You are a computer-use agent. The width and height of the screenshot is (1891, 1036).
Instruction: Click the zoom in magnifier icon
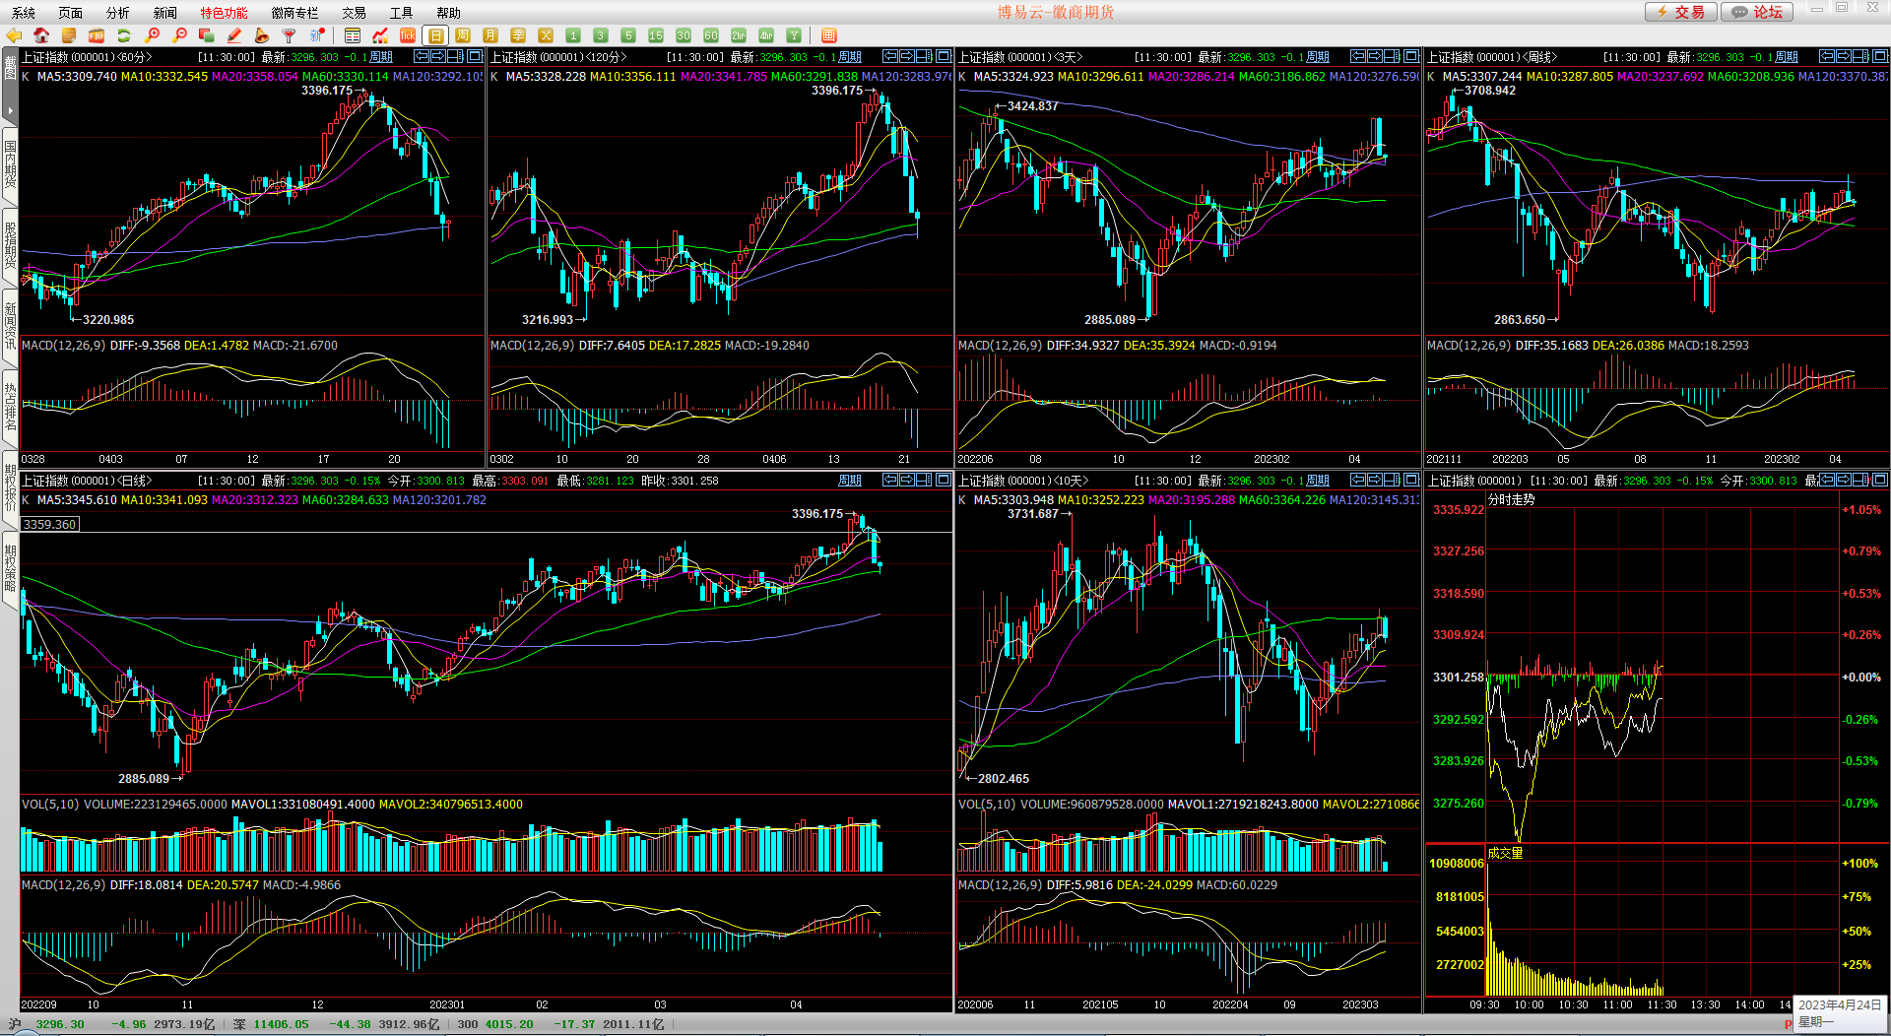point(152,35)
